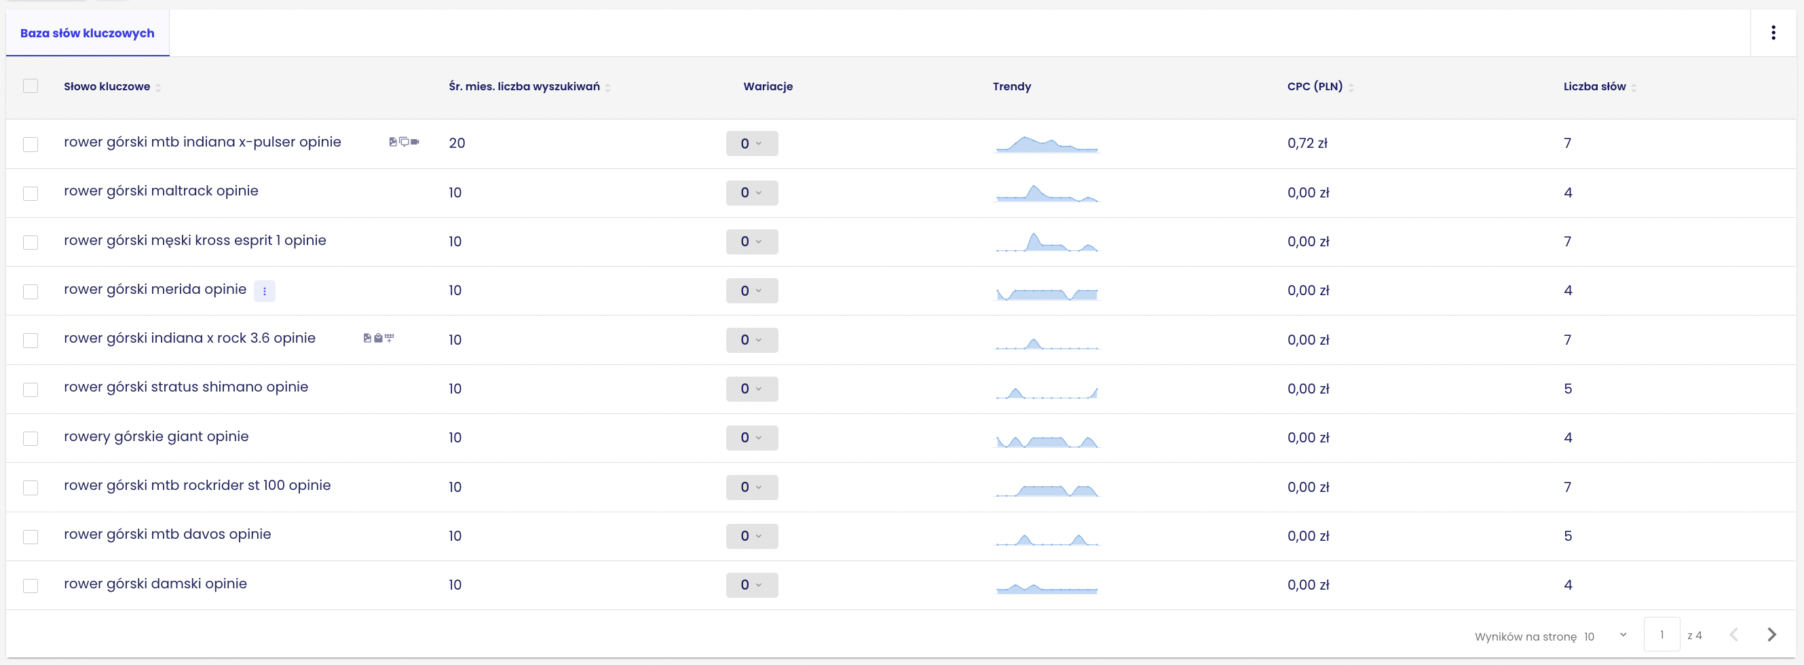Click the 0,72 zł CPC value

pos(1307,142)
